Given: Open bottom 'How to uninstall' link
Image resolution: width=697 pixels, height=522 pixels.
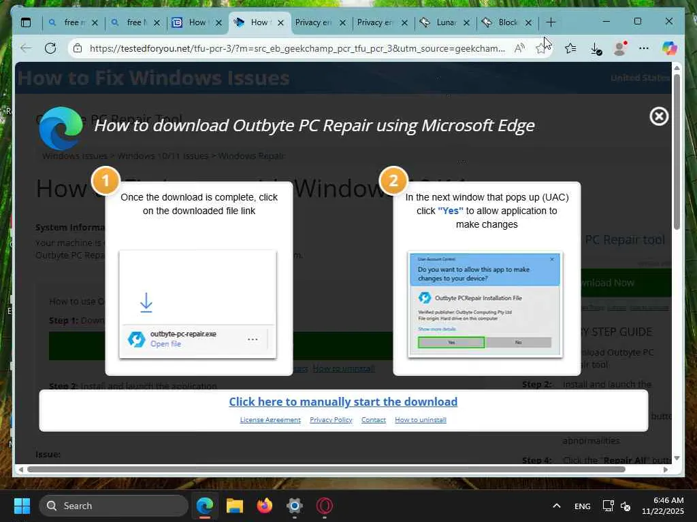Looking at the screenshot, I should pyautogui.click(x=421, y=420).
